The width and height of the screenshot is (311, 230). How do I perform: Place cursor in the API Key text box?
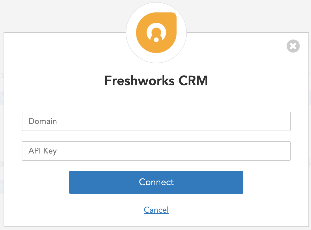click(156, 151)
